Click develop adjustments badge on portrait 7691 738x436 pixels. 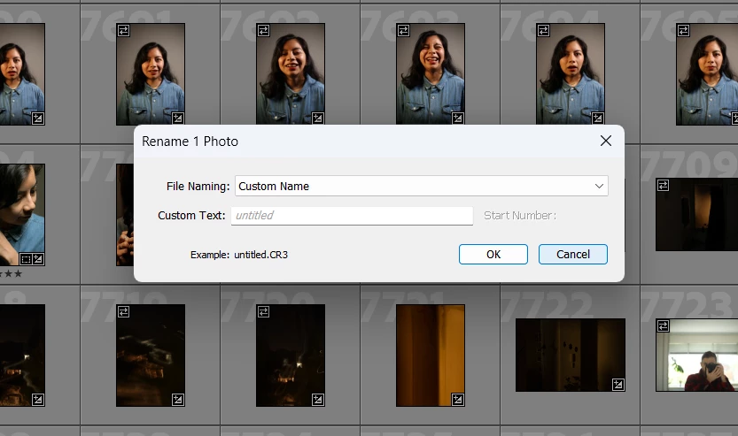pyautogui.click(x=177, y=118)
